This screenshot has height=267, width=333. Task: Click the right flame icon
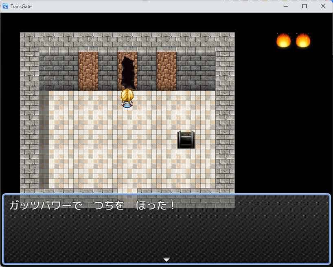(303, 40)
